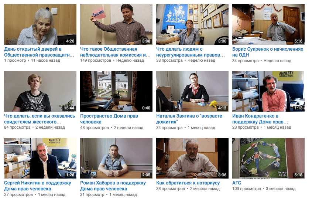The height and width of the screenshot is (200, 312).
Task: Open 'Что делать людям с неурегулированным правов…' link
Action: click(191, 52)
